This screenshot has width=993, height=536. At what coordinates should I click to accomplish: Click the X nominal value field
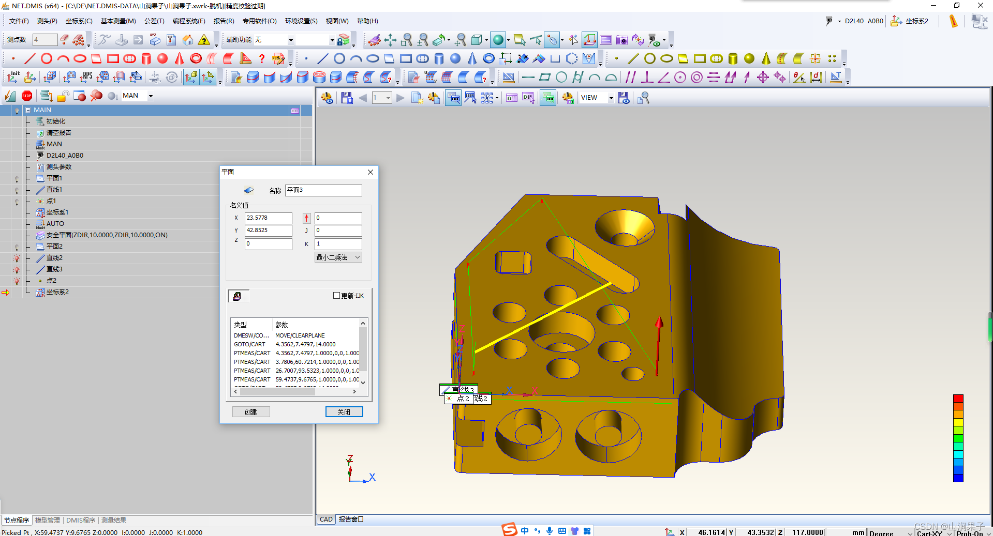(269, 218)
